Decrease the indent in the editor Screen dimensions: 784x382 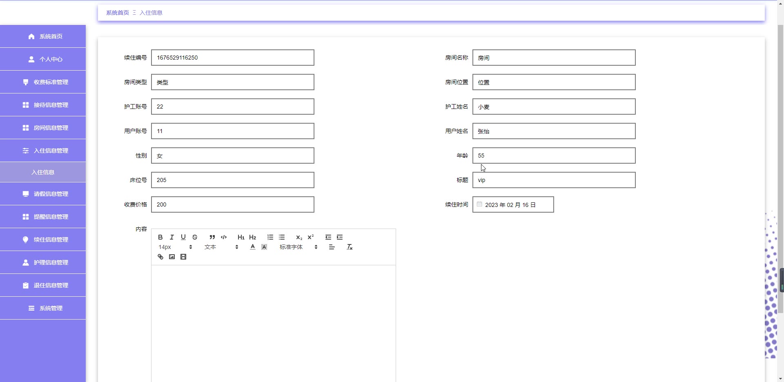(x=328, y=237)
